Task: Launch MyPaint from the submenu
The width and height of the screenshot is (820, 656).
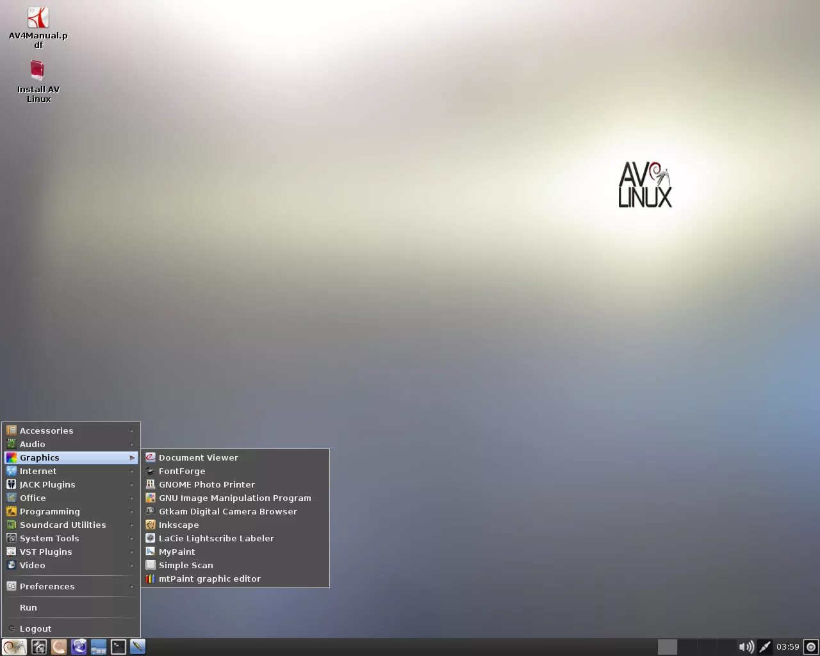Action: pyautogui.click(x=235, y=552)
